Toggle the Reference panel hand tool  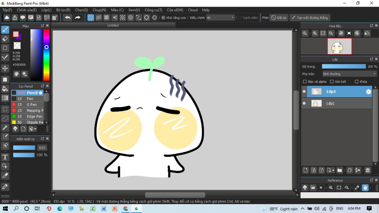tap(365, 187)
